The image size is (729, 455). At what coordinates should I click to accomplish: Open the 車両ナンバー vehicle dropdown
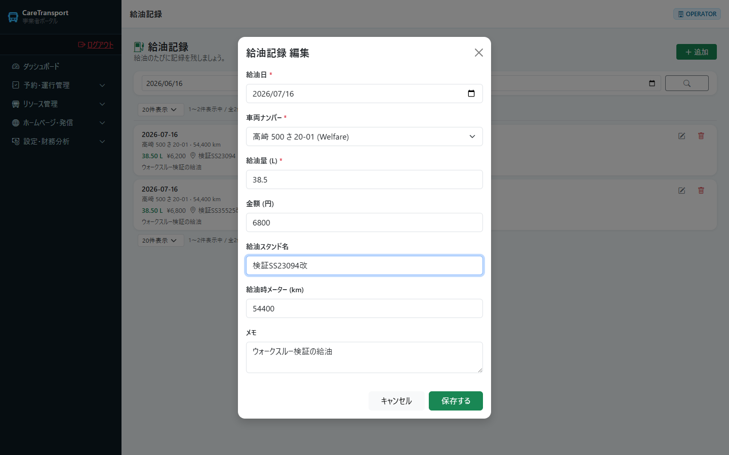tap(364, 136)
